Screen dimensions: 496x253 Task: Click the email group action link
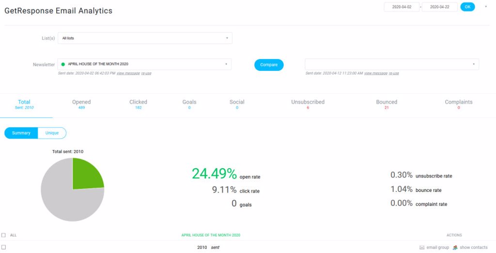[437, 247]
